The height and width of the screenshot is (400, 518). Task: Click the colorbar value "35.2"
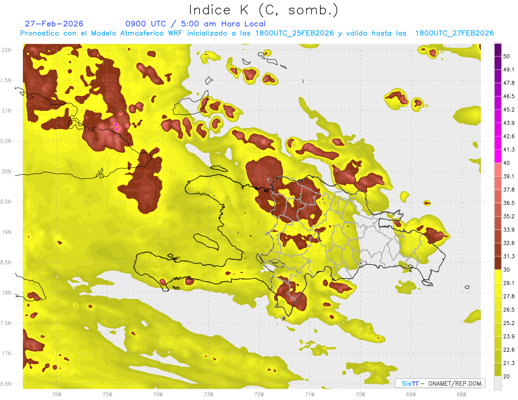click(509, 216)
